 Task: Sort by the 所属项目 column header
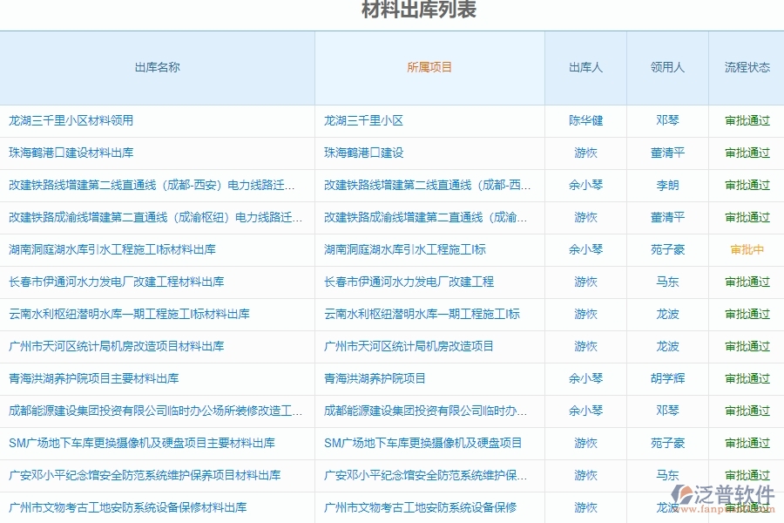(x=428, y=66)
